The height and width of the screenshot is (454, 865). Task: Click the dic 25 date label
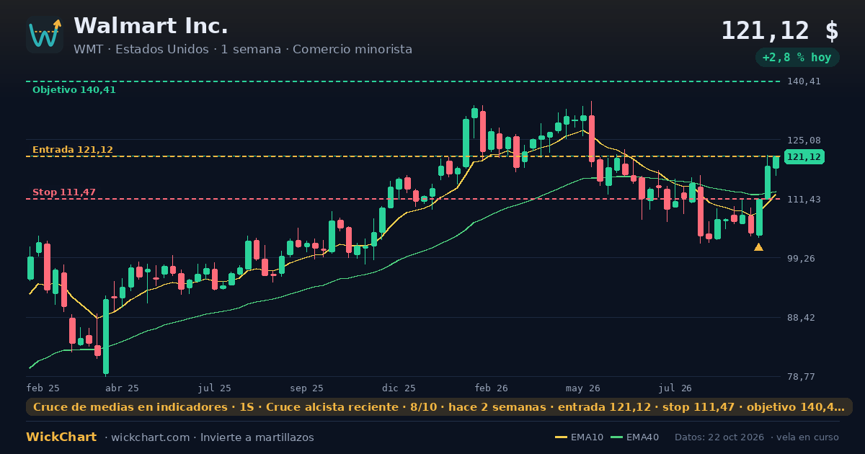pyautogui.click(x=399, y=388)
